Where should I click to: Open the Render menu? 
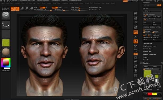click(71, 3)
